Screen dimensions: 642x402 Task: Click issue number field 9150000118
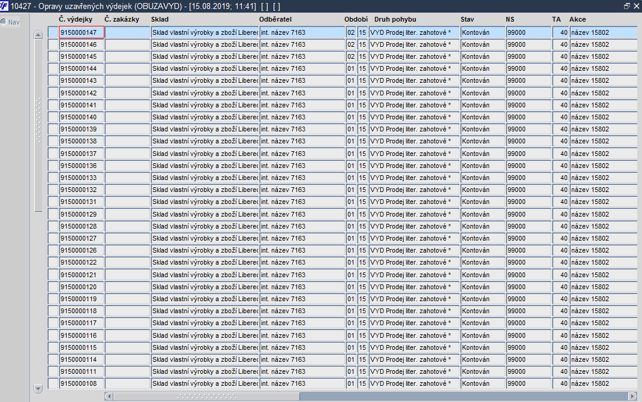tap(82, 311)
